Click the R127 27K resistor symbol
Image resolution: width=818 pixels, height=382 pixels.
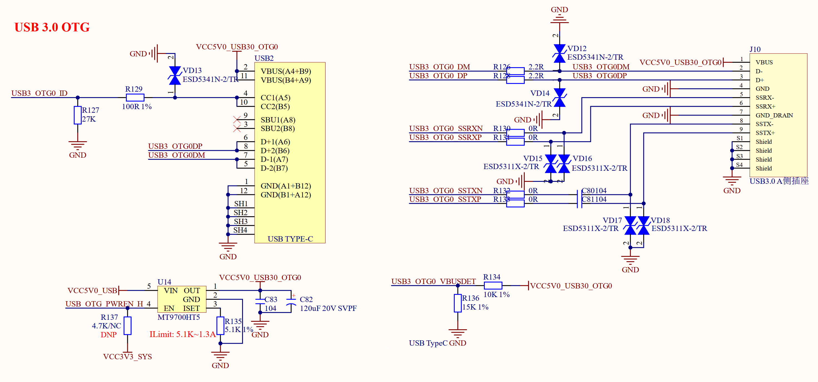78,115
